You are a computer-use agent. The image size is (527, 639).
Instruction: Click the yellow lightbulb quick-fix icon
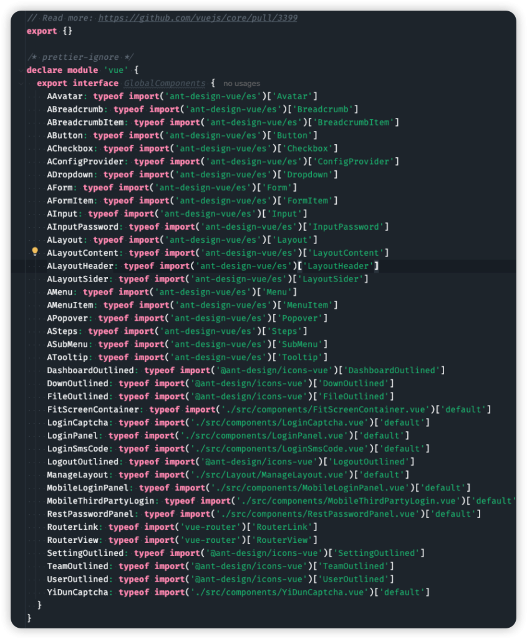pos(35,252)
